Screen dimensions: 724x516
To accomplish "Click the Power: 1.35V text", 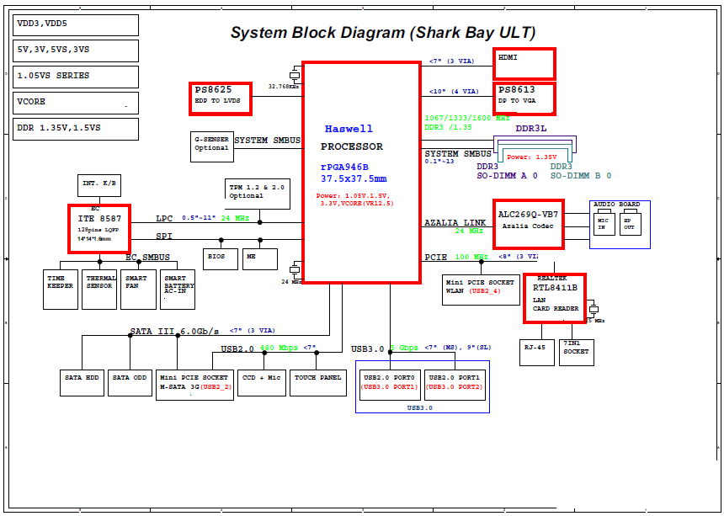I will pos(532,157).
